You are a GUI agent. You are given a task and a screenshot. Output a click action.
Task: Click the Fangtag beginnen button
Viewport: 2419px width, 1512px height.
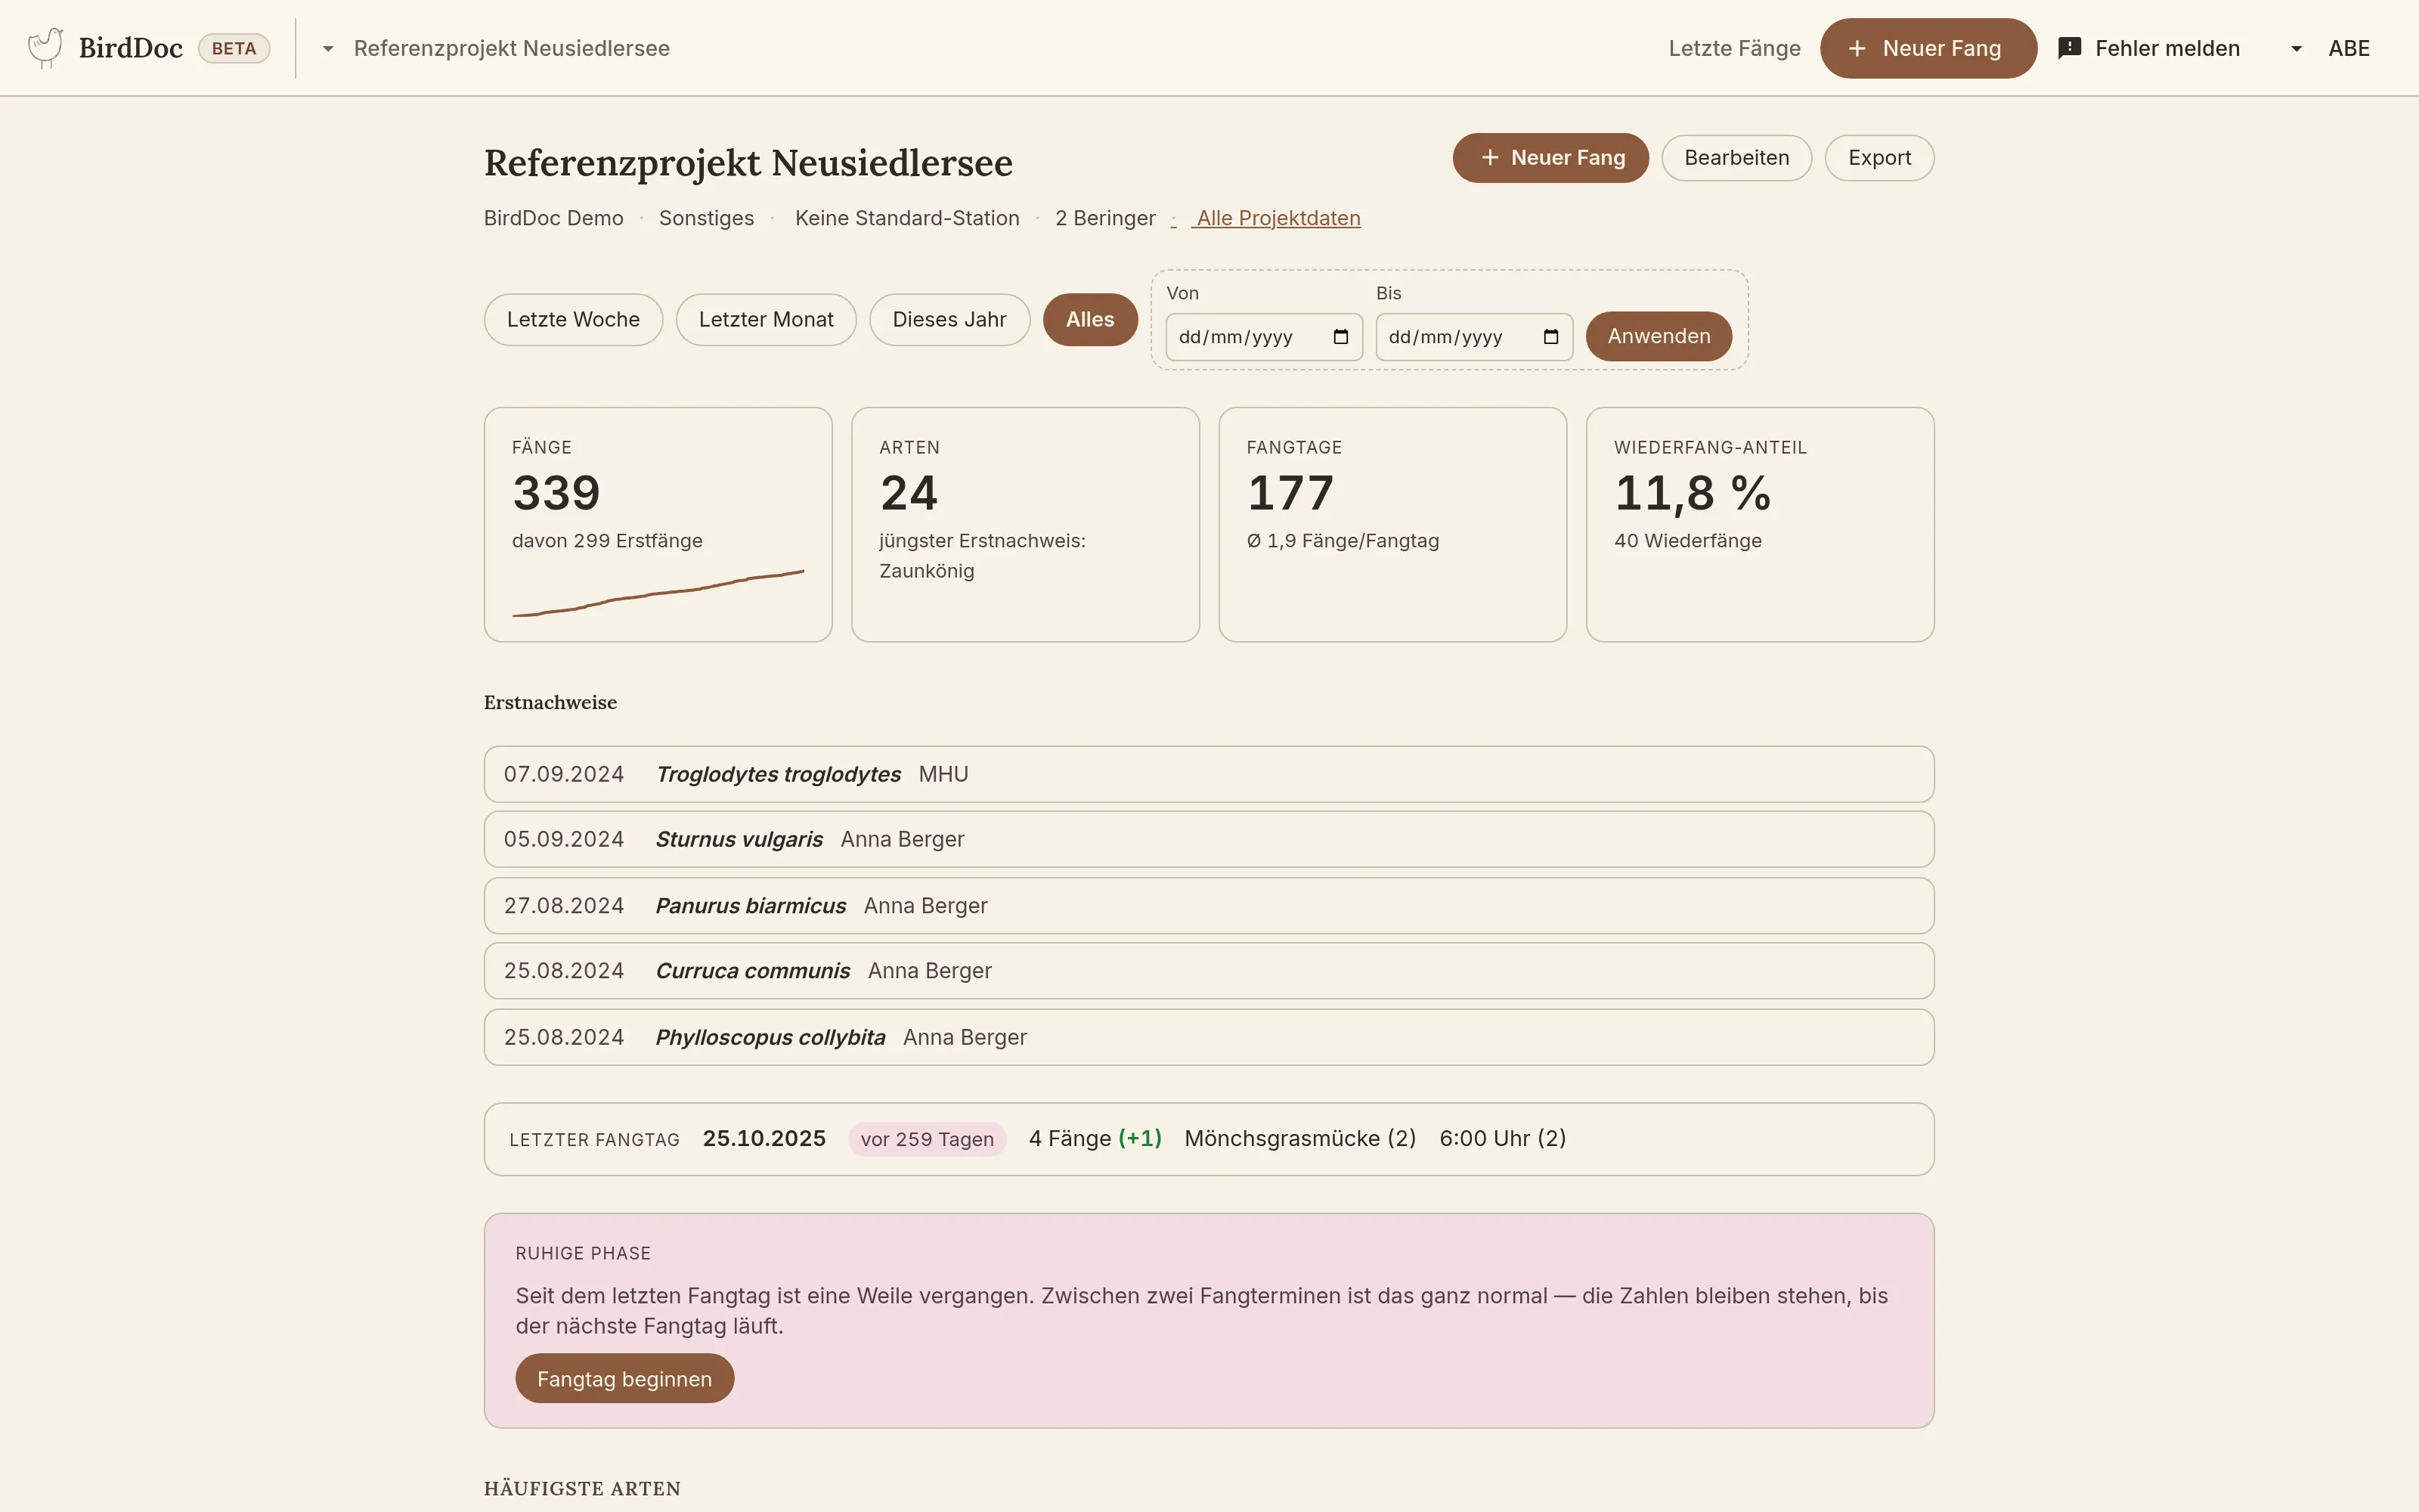[624, 1379]
